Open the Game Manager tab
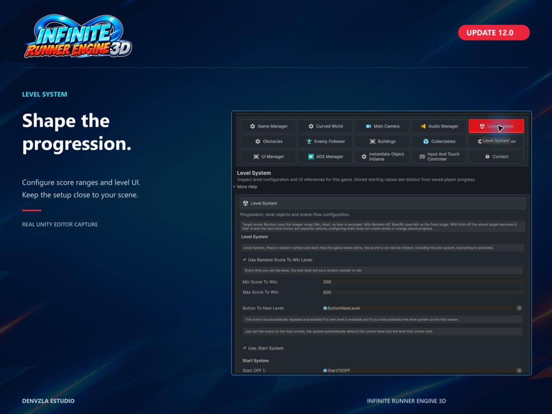 click(x=268, y=126)
